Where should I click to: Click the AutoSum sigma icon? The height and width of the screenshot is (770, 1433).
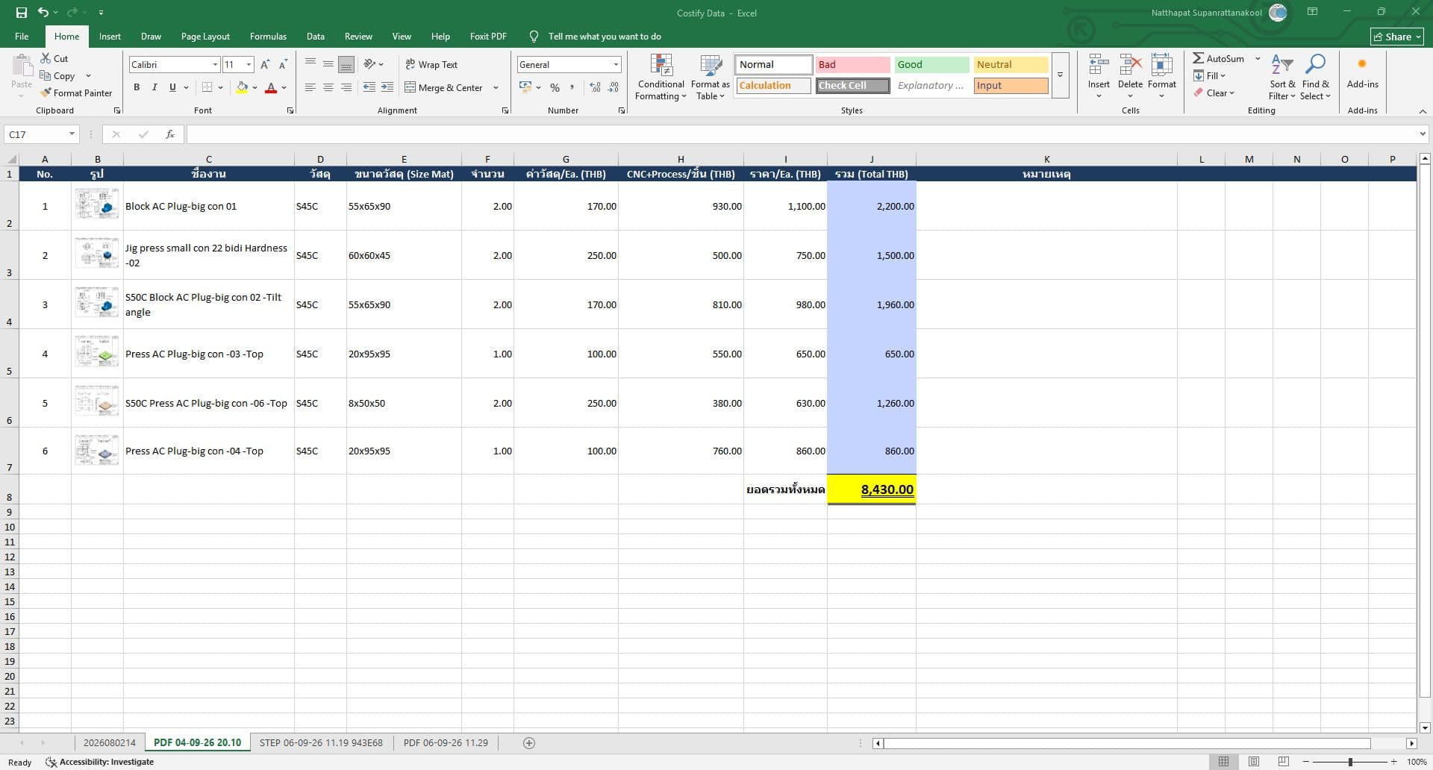click(1198, 58)
